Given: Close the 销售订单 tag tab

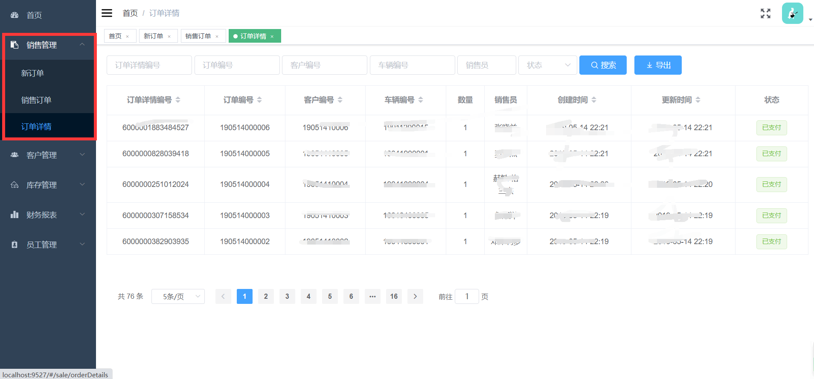Looking at the screenshot, I should click(x=217, y=36).
